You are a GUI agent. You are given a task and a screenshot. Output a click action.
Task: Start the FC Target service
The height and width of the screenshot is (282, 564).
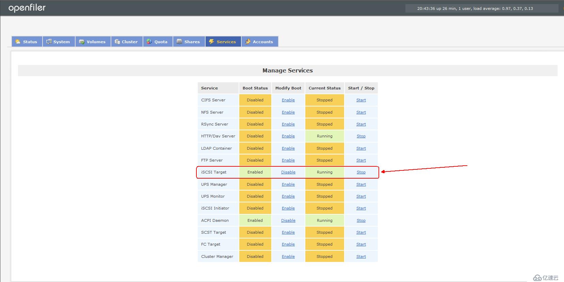(361, 244)
